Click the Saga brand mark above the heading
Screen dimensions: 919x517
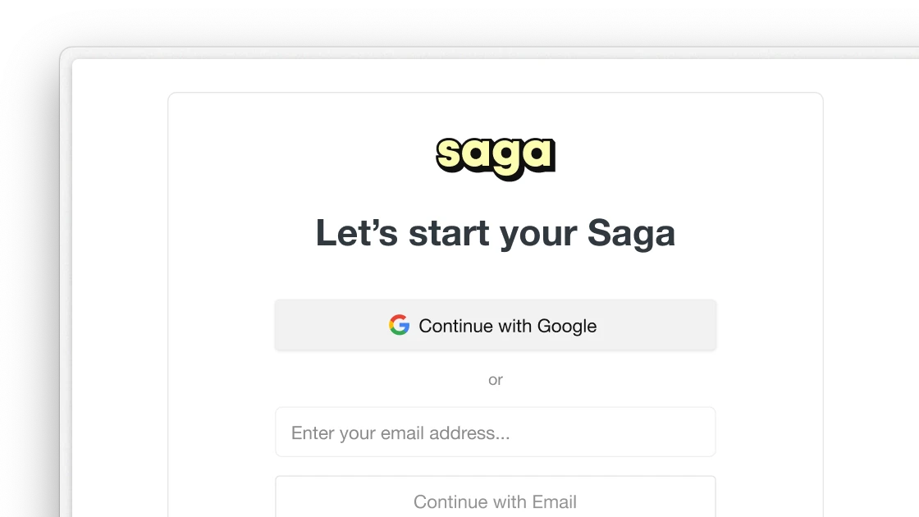click(495, 156)
